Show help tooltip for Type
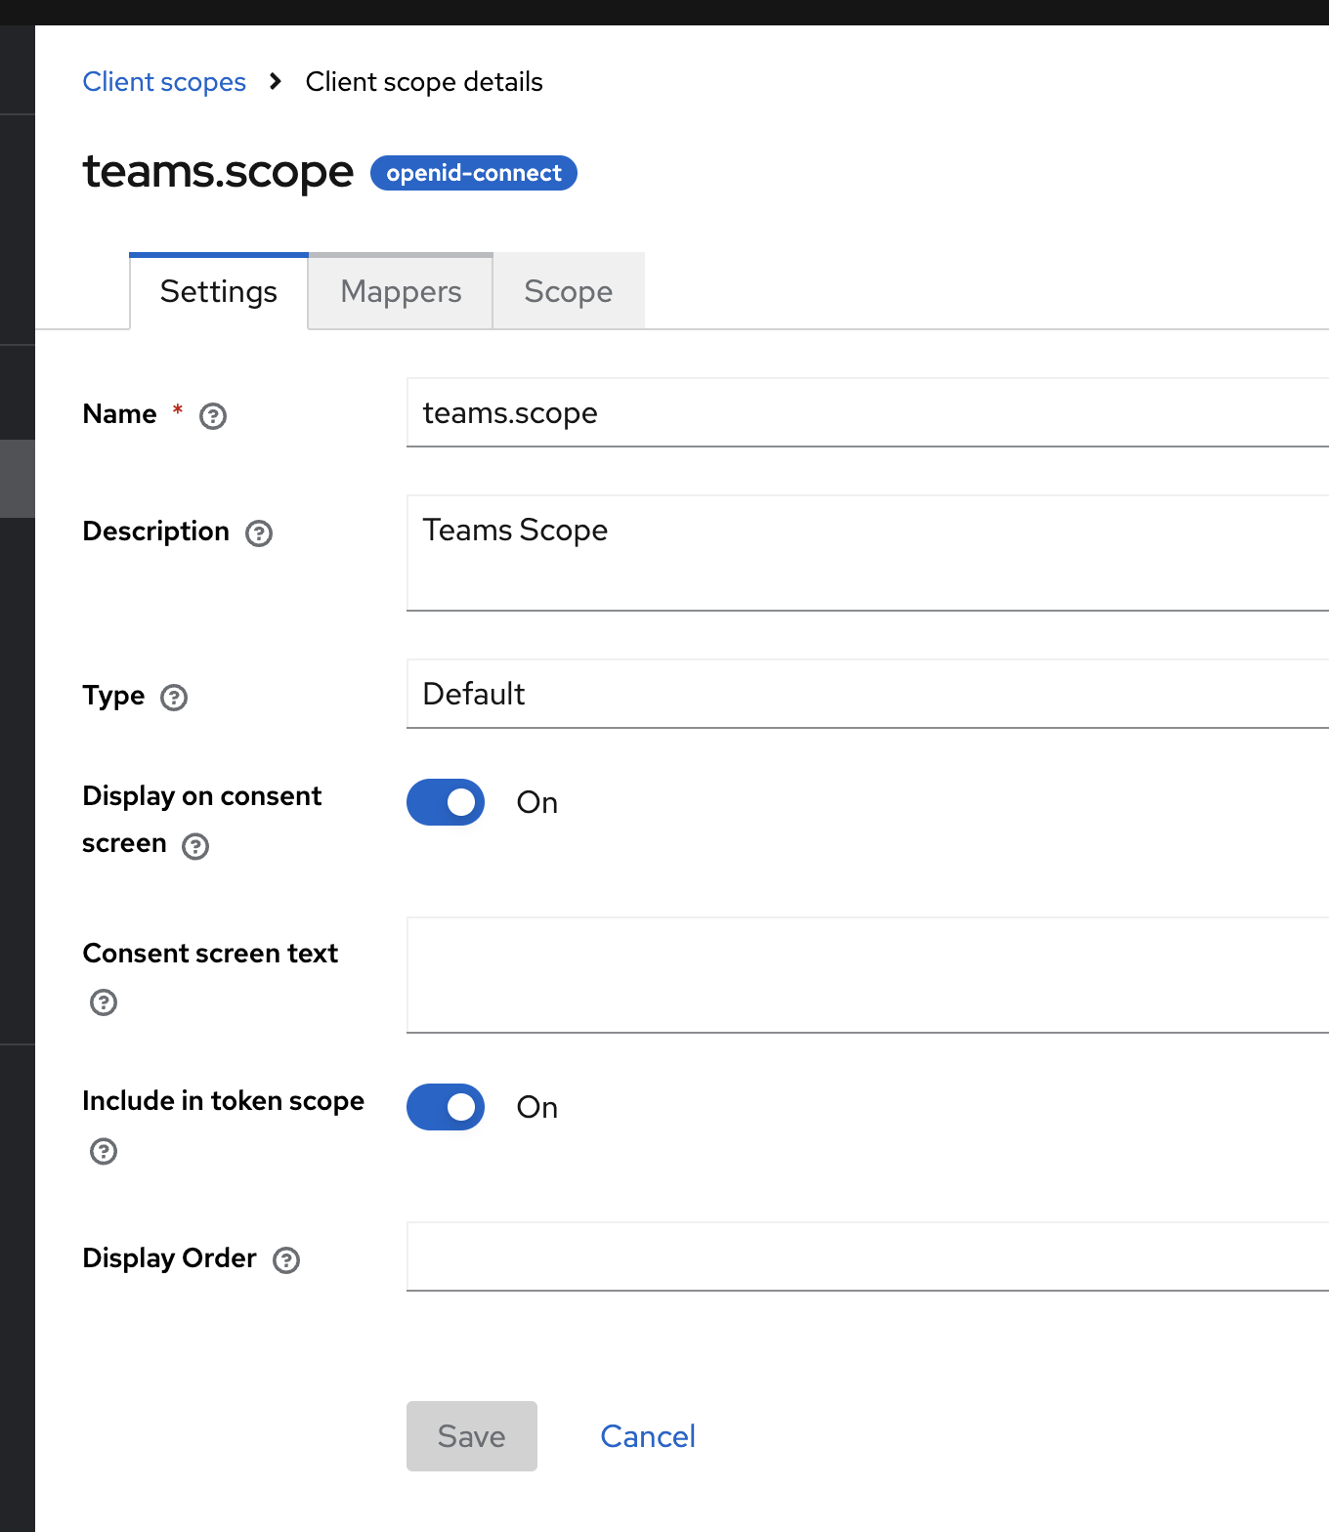The width and height of the screenshot is (1329, 1532). pyautogui.click(x=174, y=698)
